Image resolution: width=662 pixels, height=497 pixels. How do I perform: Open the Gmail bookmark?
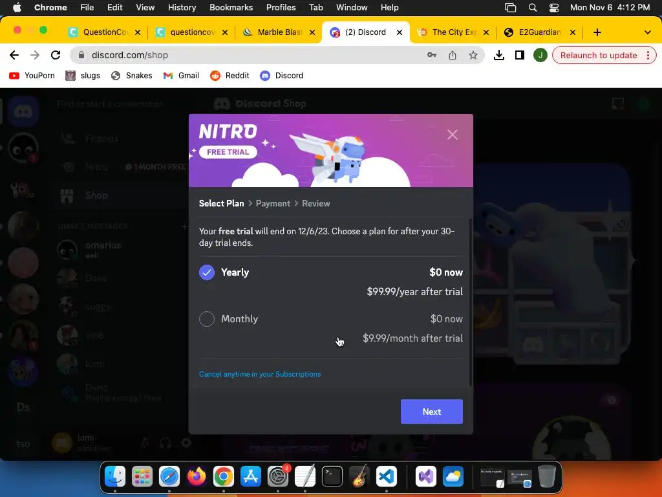click(181, 76)
